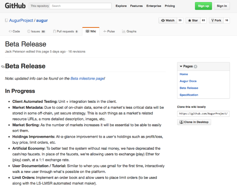237x186 pixels.
Task: Open the Augur Docs wiki page
Action: 188,81
